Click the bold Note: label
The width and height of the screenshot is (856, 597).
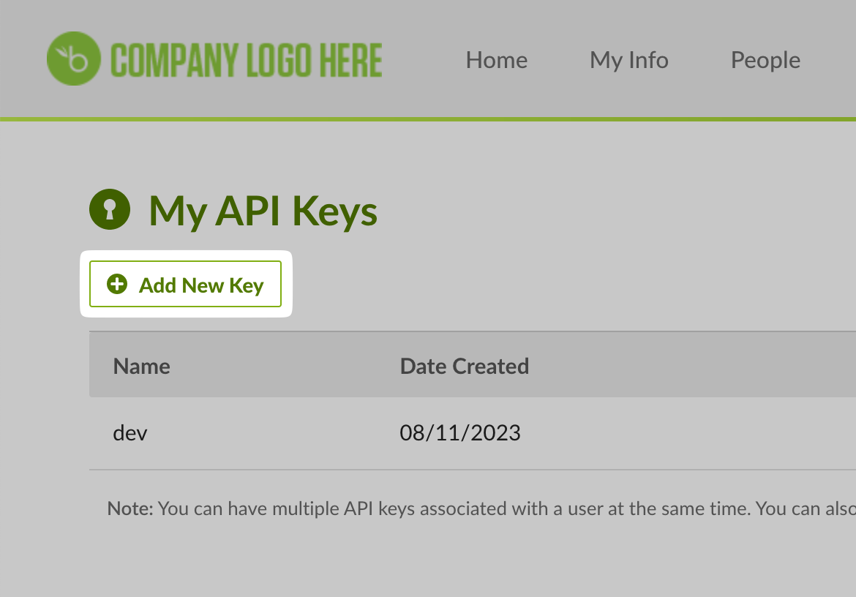coord(130,508)
